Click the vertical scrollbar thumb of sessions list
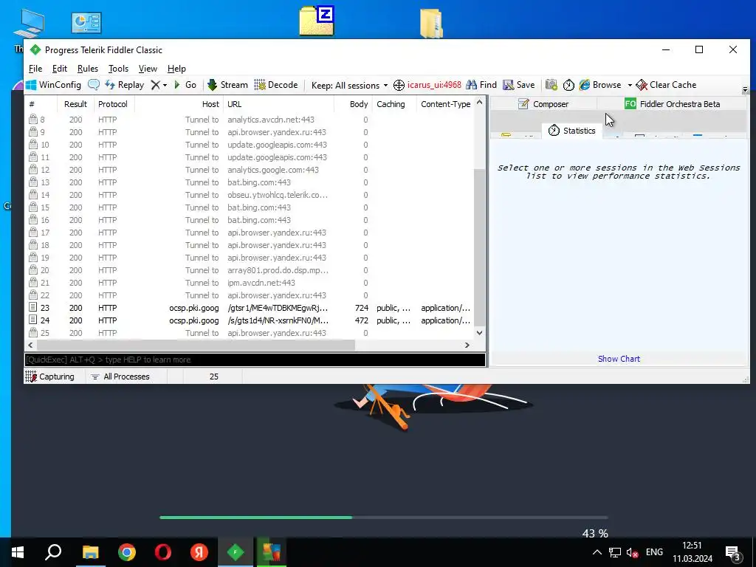This screenshot has width=756, height=567. click(479, 247)
